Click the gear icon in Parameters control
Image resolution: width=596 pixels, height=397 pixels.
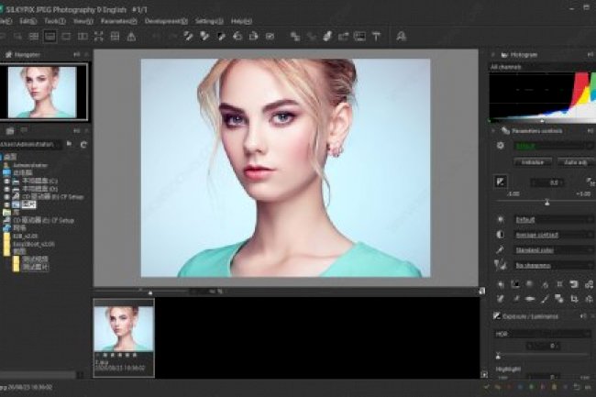click(500, 146)
